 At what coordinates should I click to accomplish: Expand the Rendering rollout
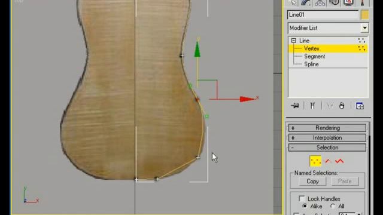[x=327, y=128]
